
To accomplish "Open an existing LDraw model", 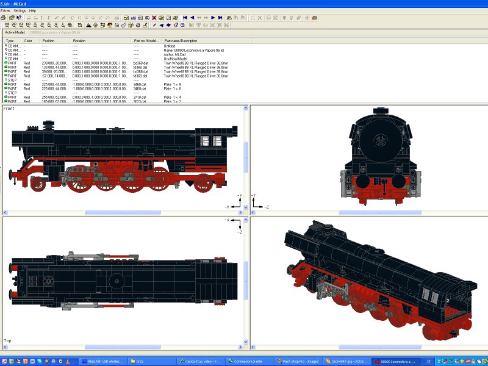I will 12,18.
